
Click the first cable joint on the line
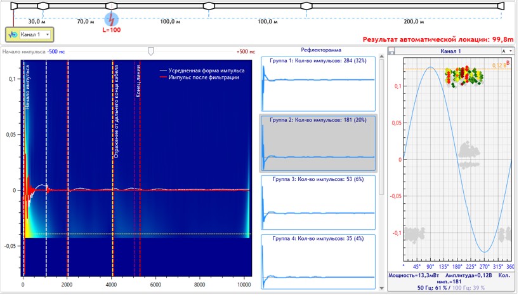pos(43,6)
